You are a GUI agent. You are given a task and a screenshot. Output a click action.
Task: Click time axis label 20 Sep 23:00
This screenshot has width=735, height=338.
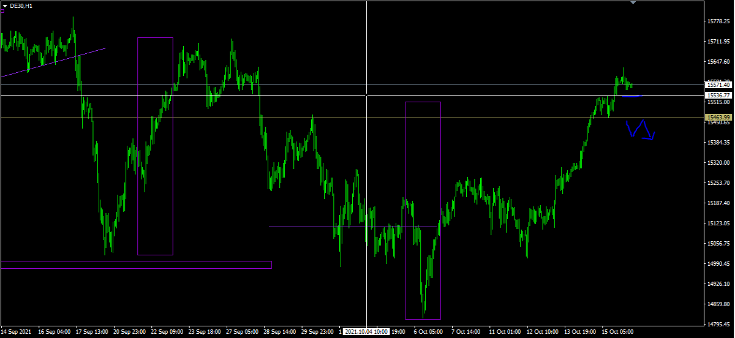pos(130,331)
